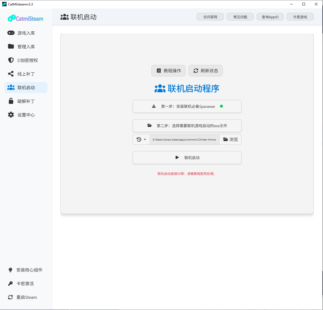Switch to the 联机启动 sidebar section
This screenshot has width=323, height=310.
pos(26,87)
